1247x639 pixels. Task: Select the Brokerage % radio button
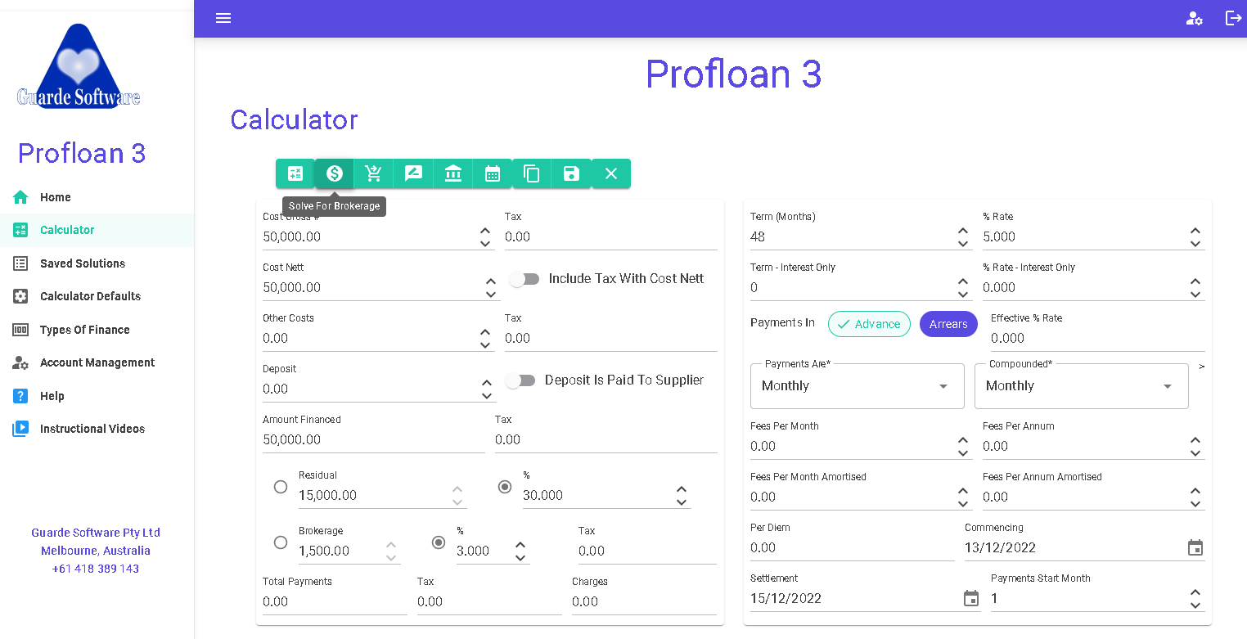[439, 542]
